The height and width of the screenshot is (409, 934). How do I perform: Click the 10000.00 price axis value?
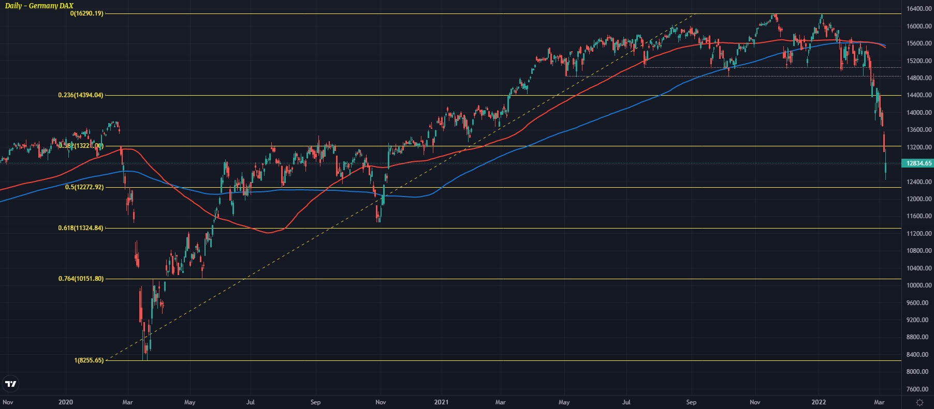coord(919,285)
